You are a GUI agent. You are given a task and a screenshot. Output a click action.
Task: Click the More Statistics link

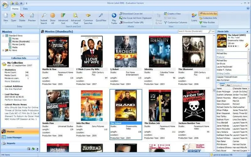coord(12,81)
